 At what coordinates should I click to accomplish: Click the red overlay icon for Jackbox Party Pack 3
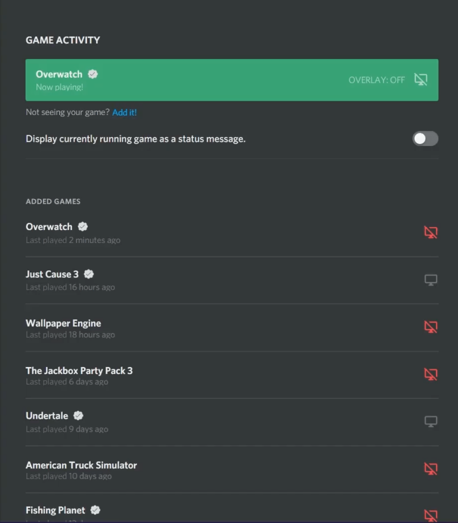tap(431, 375)
